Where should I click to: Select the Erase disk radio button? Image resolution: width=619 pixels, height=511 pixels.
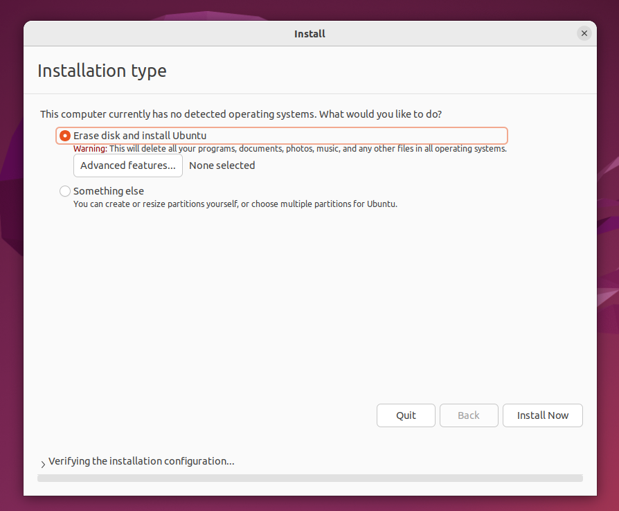click(x=65, y=136)
